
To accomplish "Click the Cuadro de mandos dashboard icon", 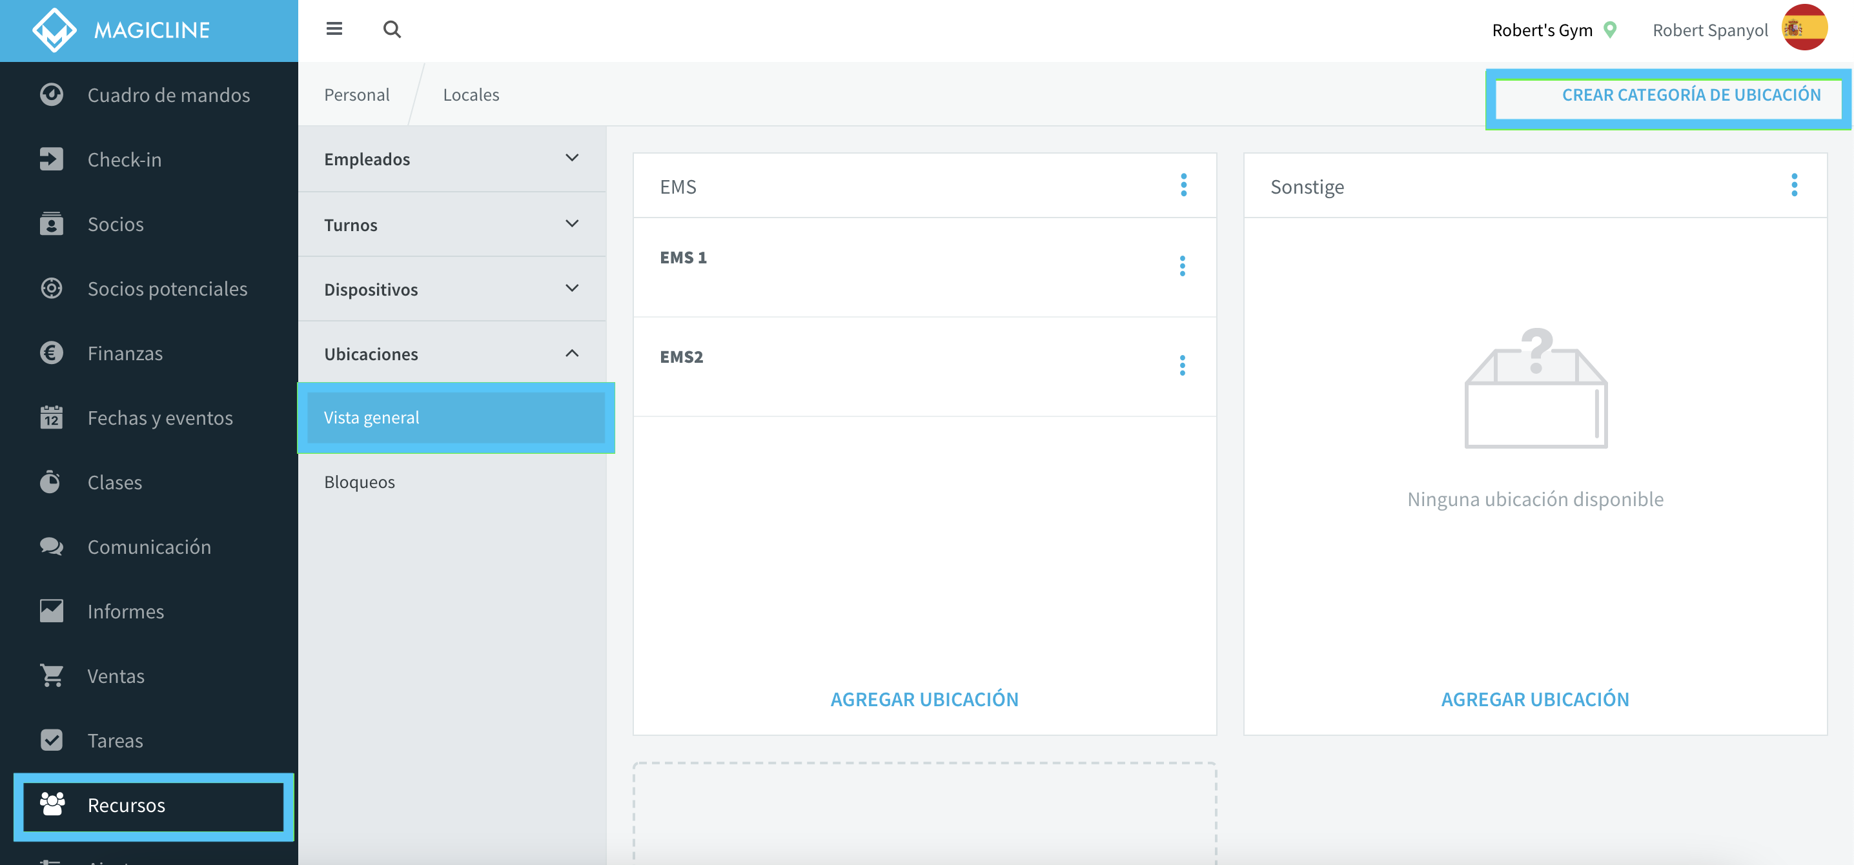I will tap(51, 94).
